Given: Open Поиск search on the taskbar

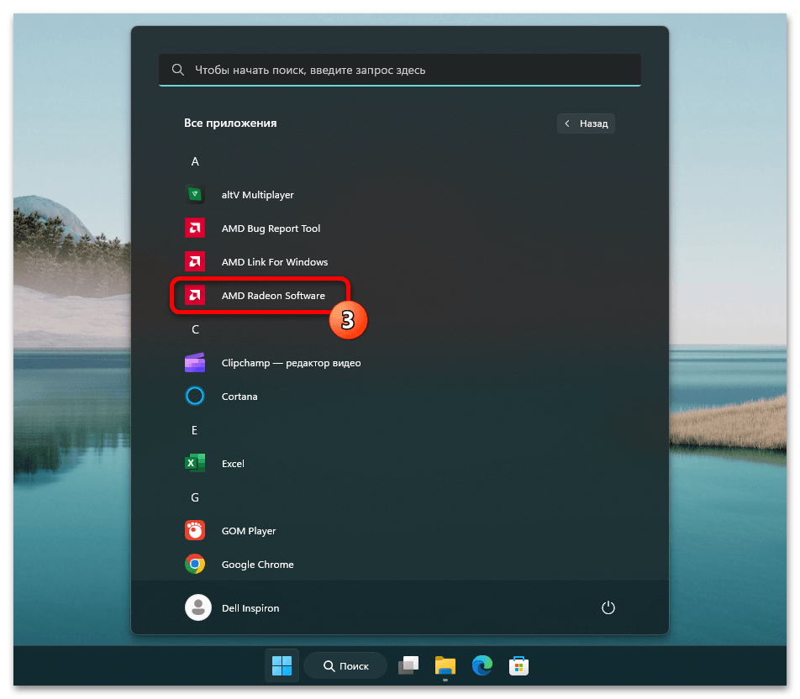Looking at the screenshot, I should 345,666.
